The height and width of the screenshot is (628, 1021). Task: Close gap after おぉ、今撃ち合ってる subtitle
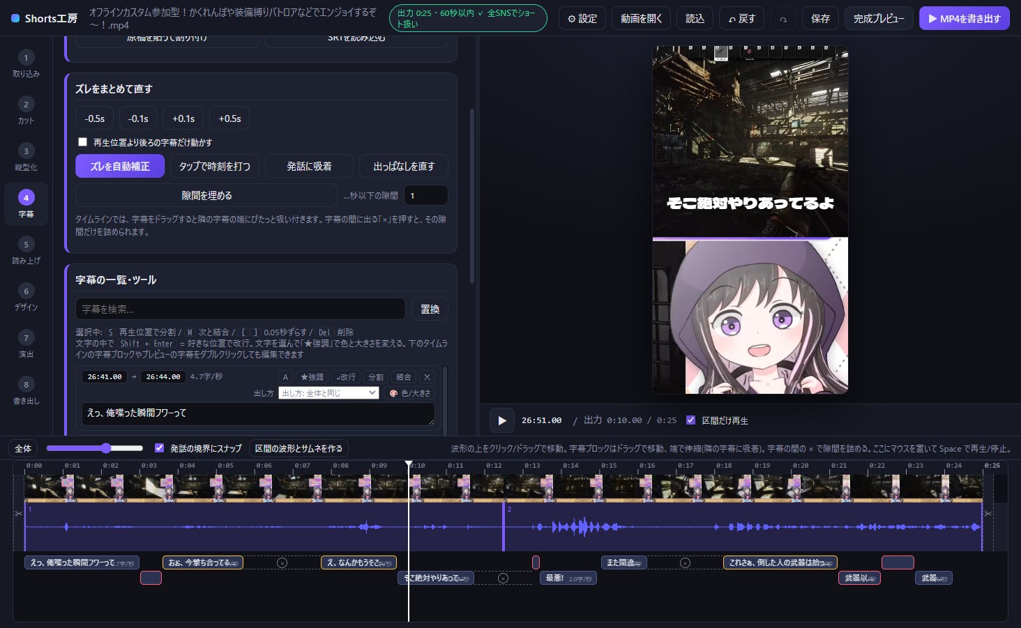coord(282,562)
